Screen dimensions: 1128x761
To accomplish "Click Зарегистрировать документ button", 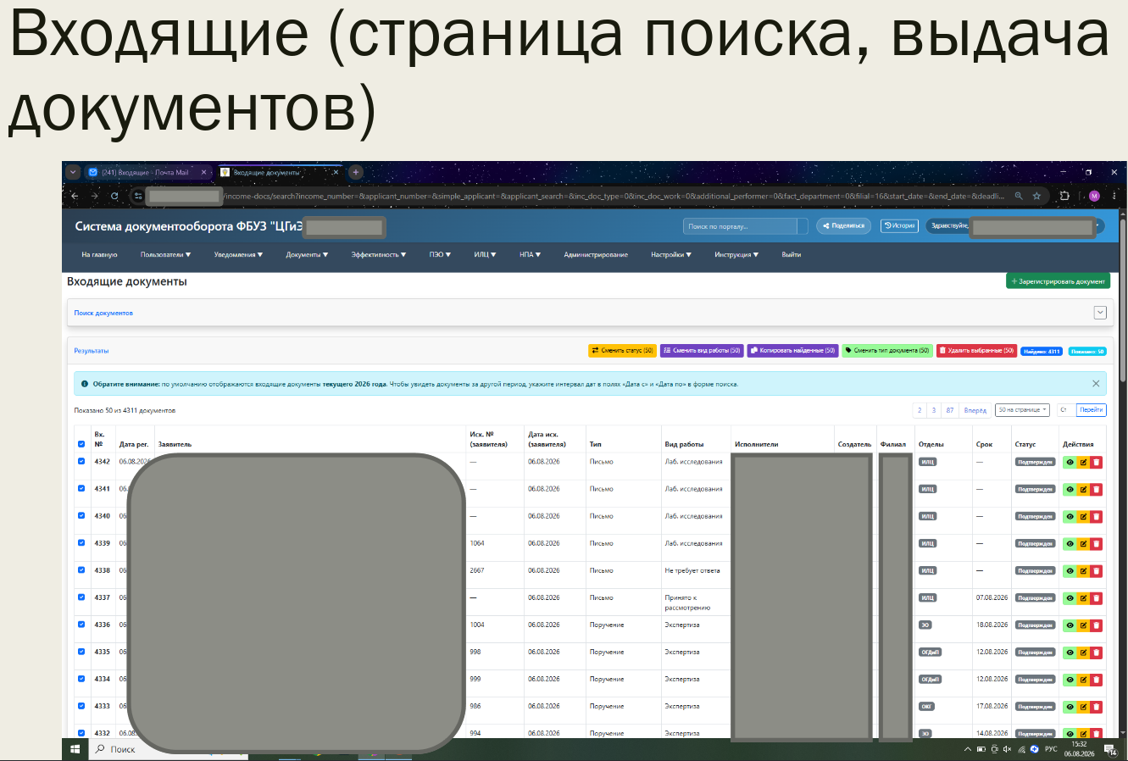I will click(1058, 281).
